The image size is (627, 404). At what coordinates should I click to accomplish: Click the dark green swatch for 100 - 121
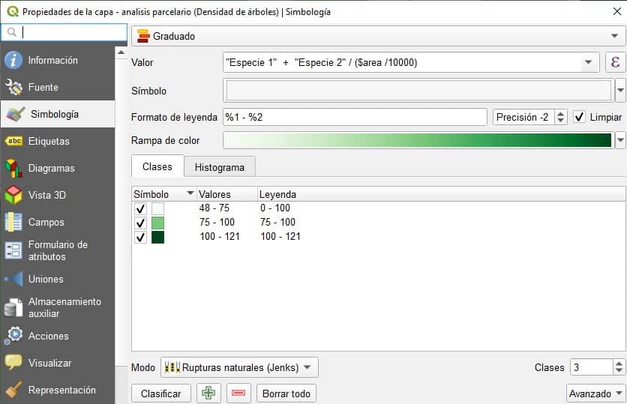click(x=158, y=238)
